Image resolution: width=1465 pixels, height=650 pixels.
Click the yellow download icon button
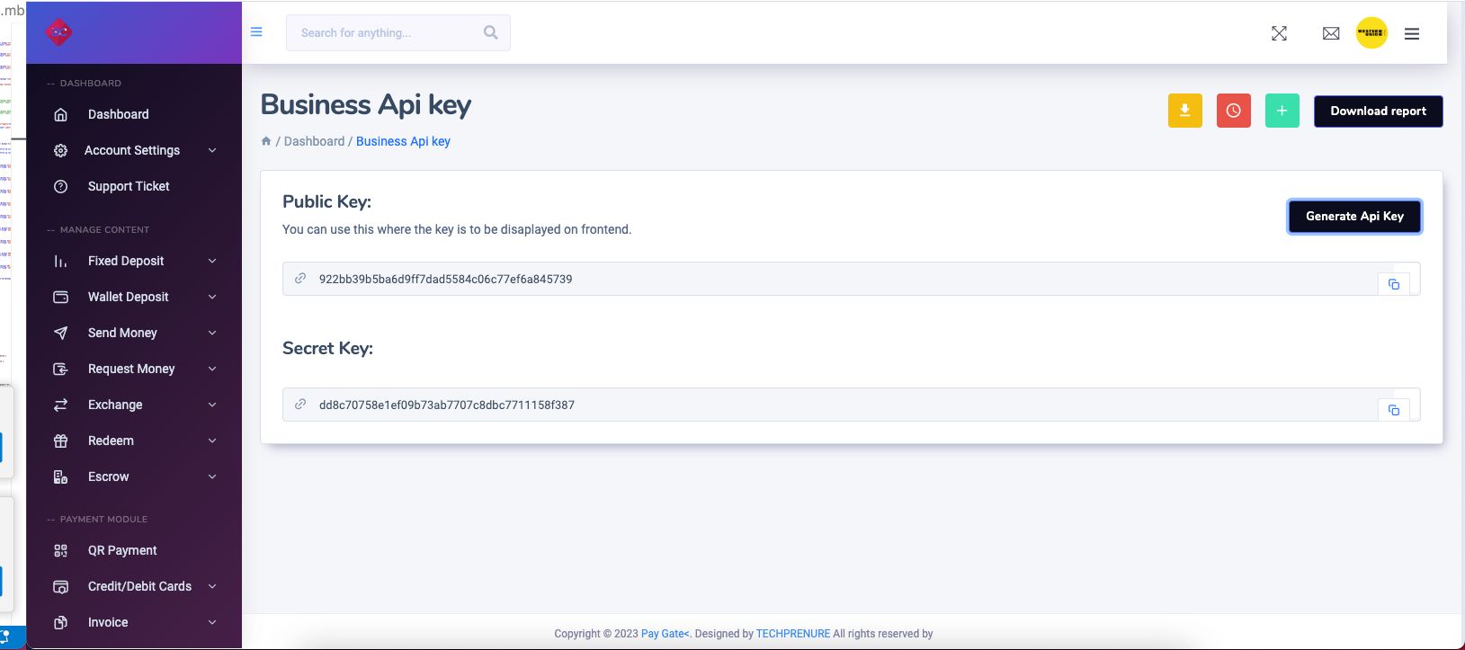click(x=1184, y=111)
